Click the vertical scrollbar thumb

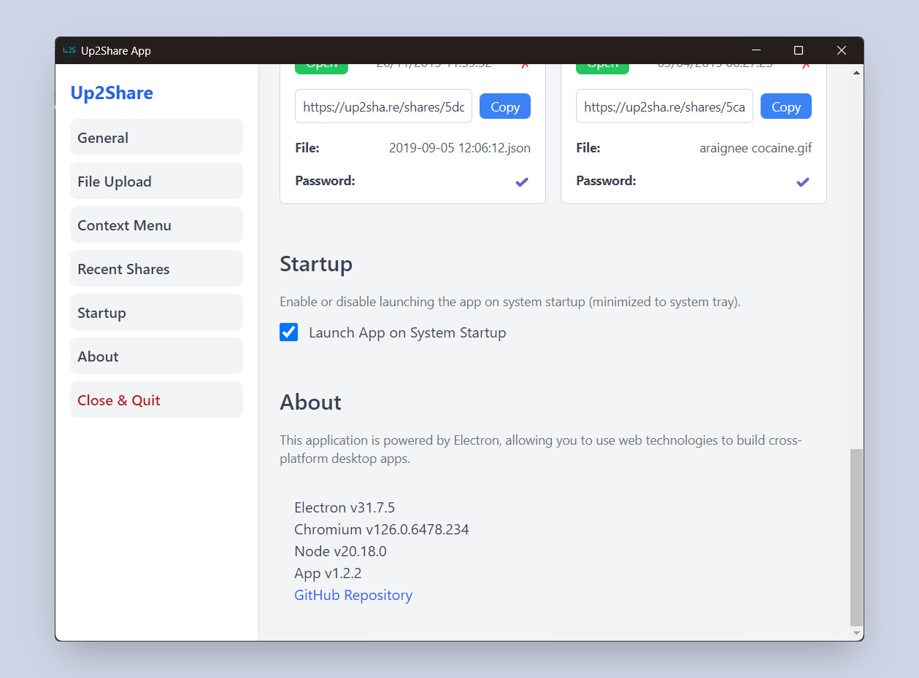click(x=856, y=537)
